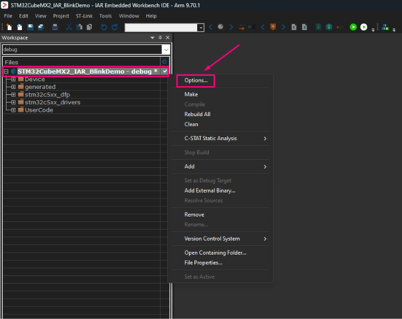Collapse the STM32CubeMX2_IAR_BlinkDemo project node
Screen dimensions: 402x319
tap(6, 71)
